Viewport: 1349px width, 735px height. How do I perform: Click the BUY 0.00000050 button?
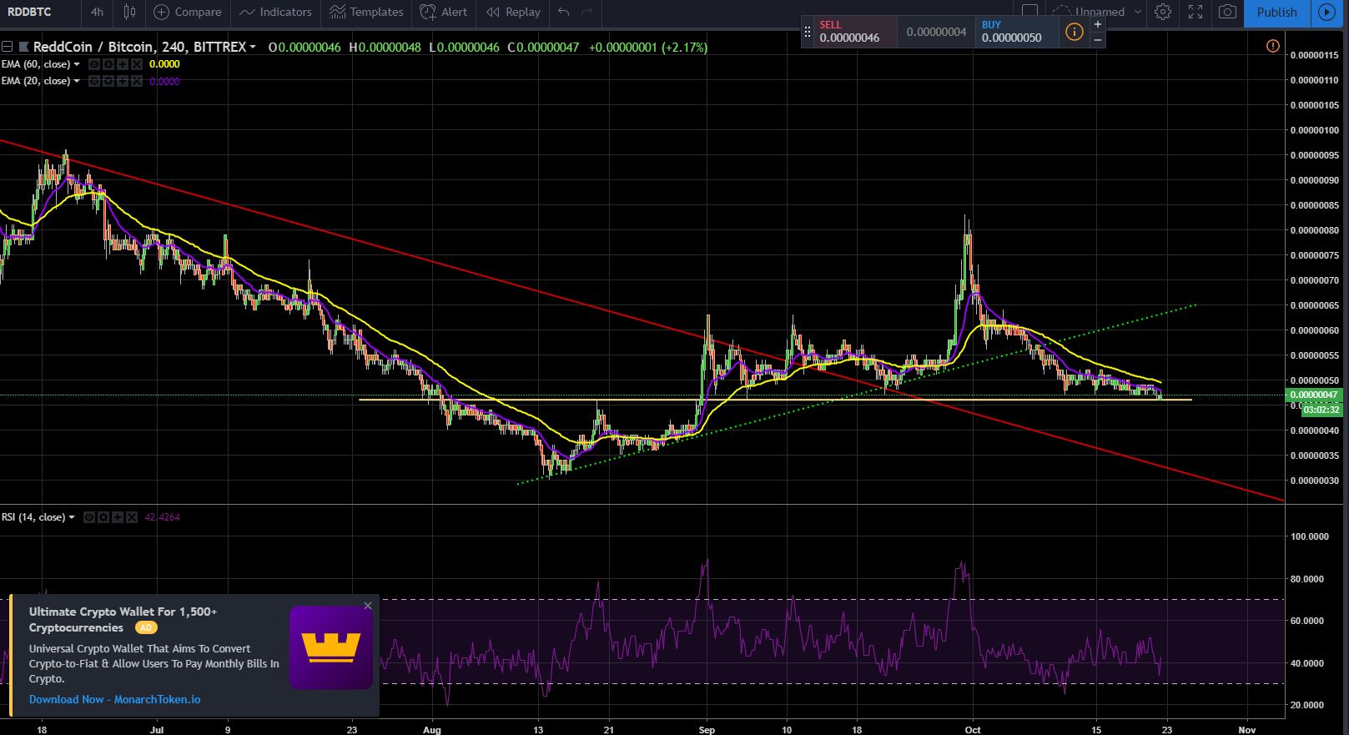[1018, 32]
